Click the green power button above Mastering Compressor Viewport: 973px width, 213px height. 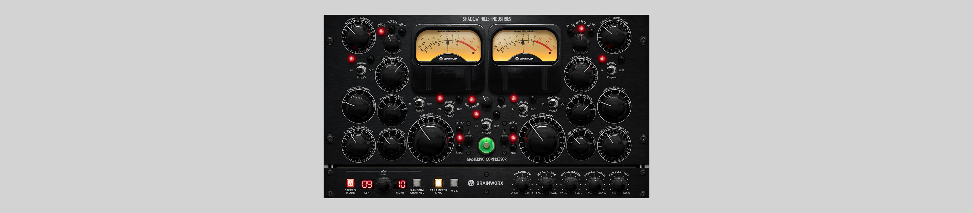(486, 145)
